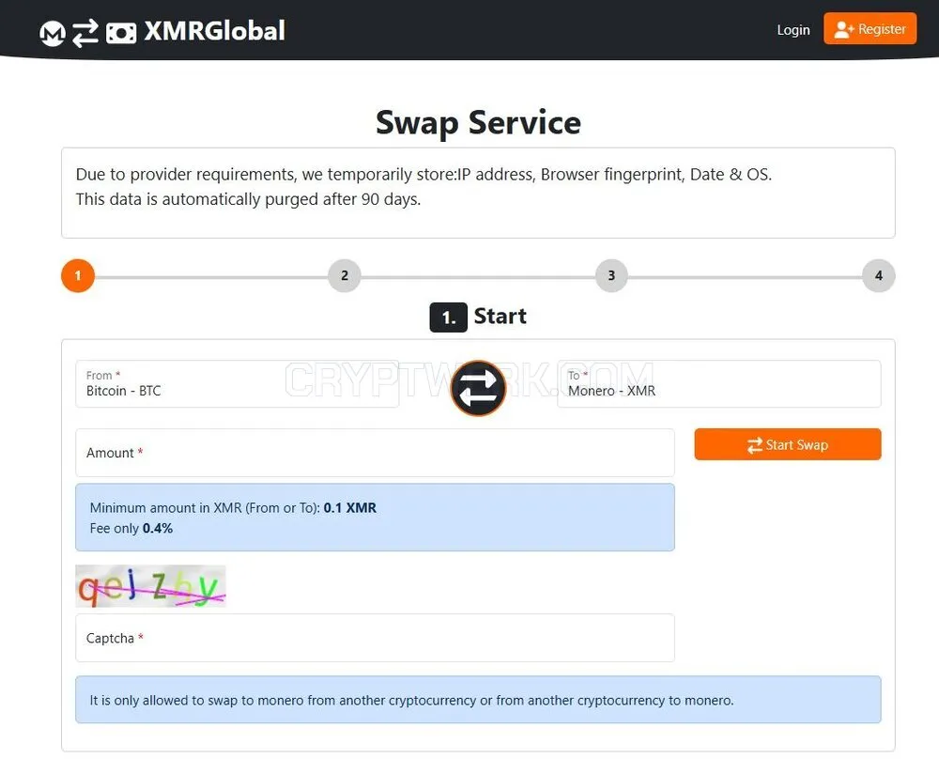This screenshot has width=939, height=759.
Task: Click the 'Due to provider requirements' notice line
Action: (x=423, y=175)
